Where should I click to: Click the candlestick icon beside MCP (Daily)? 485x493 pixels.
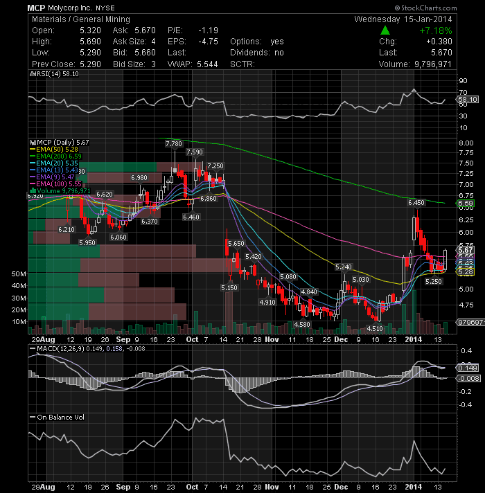coord(33,143)
